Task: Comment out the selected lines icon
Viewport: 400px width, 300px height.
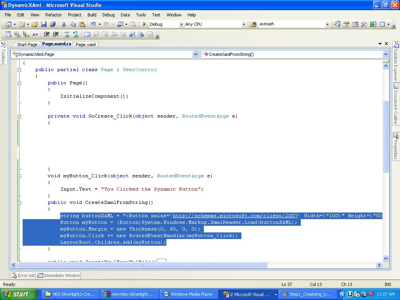Action: pos(66,34)
